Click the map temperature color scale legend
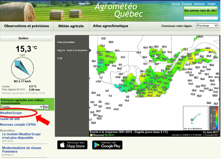Screen dimensions: 221x159 tap(214, 118)
